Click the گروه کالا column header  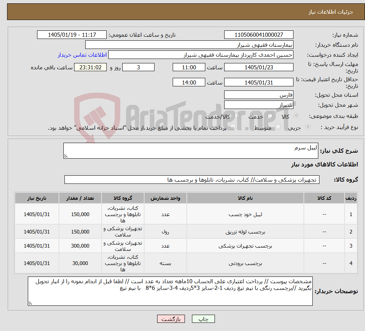123,198
